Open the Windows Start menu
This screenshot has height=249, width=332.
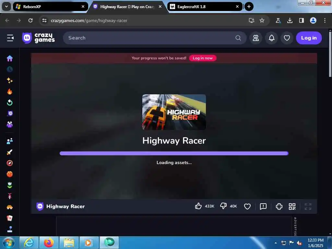(9, 243)
